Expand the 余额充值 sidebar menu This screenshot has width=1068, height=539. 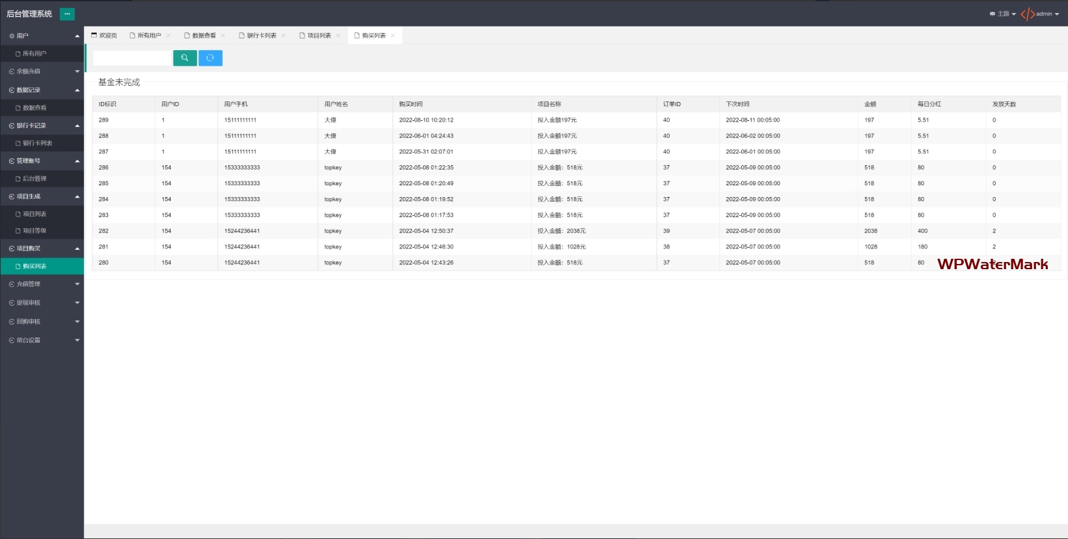point(42,72)
